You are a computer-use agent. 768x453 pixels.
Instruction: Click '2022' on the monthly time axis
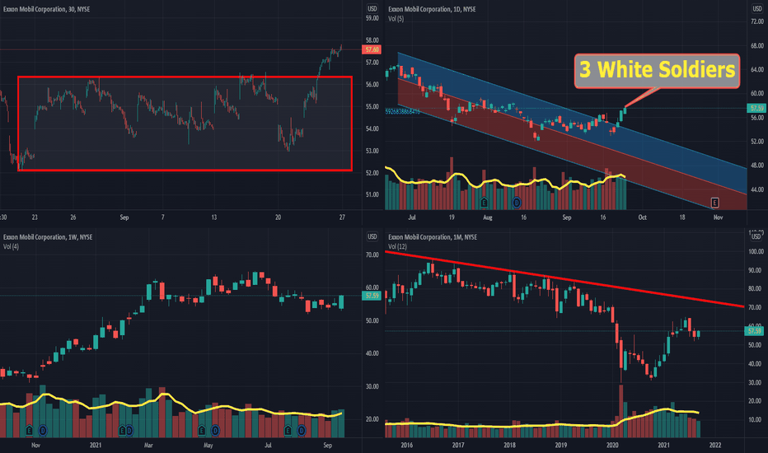715,445
